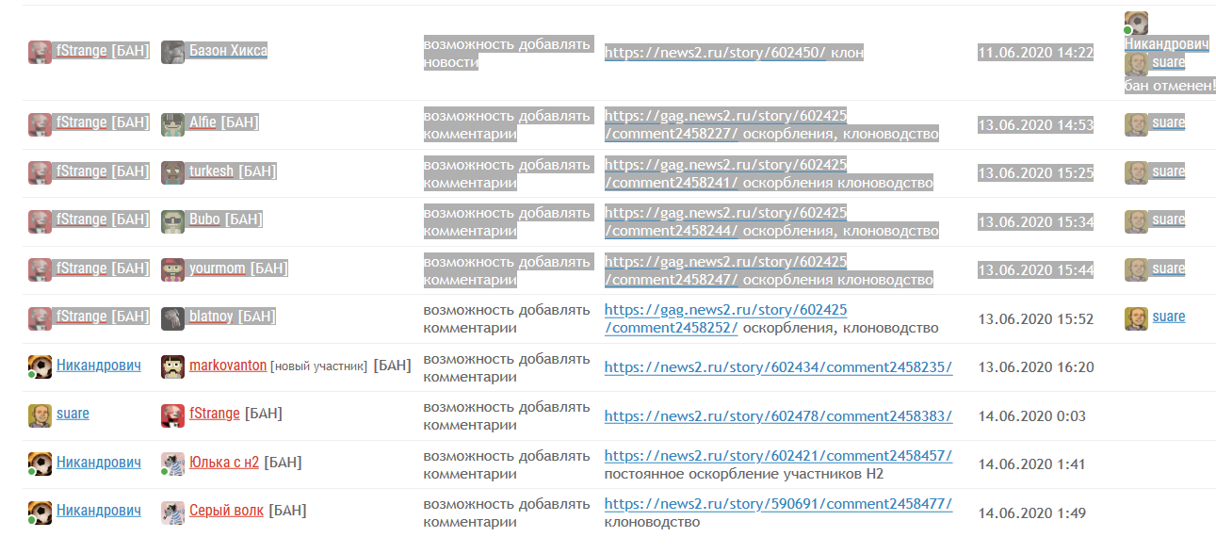
Task: Click Базон Хикса avatar icon
Action: (172, 52)
